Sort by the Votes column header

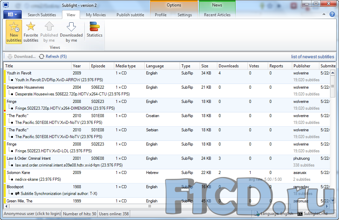[x=258, y=66]
